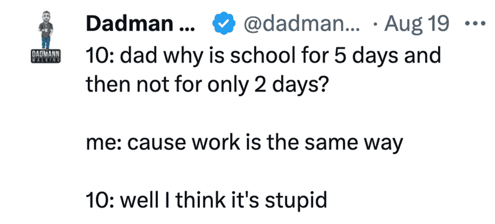Screen dimensions: 495x224
Task: Open the more options ellipsis menu
Action: point(475,24)
